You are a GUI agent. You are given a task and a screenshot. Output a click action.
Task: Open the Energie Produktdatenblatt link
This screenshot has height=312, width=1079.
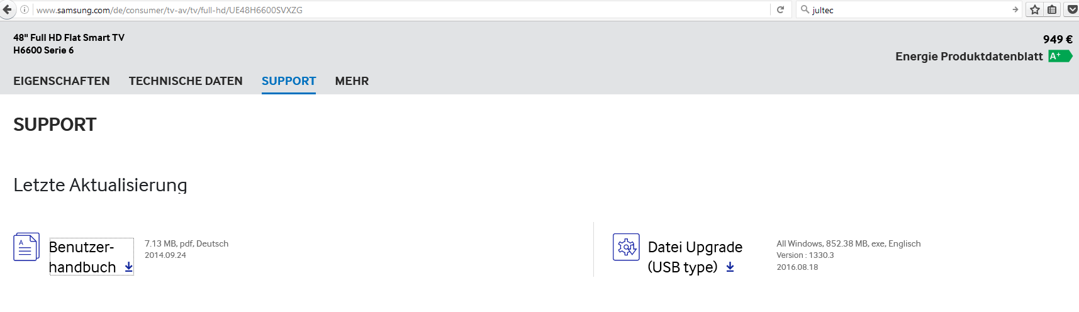click(x=969, y=57)
